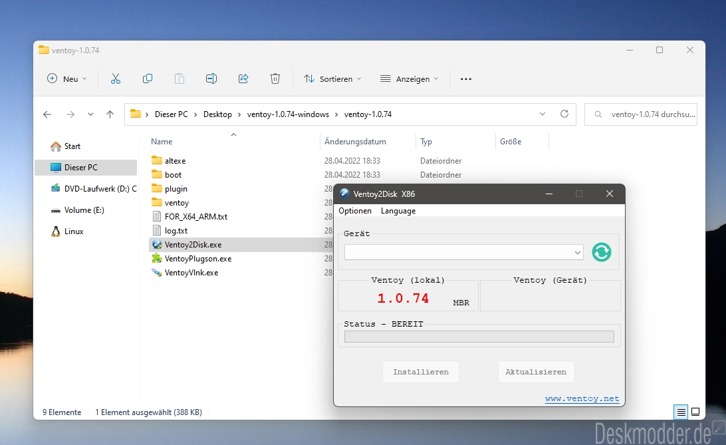Sort by Name column header
The width and height of the screenshot is (726, 445).
pyautogui.click(x=162, y=142)
